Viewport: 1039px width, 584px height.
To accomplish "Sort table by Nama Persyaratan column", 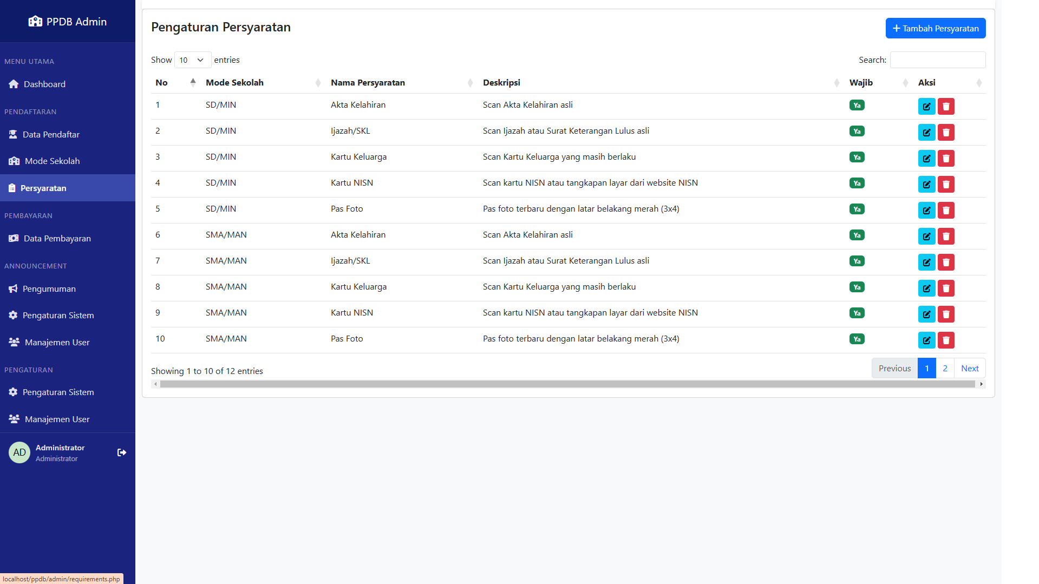I will coord(402,83).
